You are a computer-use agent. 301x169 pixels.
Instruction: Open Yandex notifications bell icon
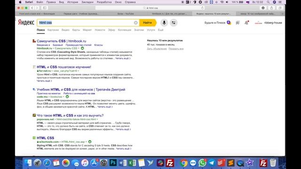(x=246, y=23)
